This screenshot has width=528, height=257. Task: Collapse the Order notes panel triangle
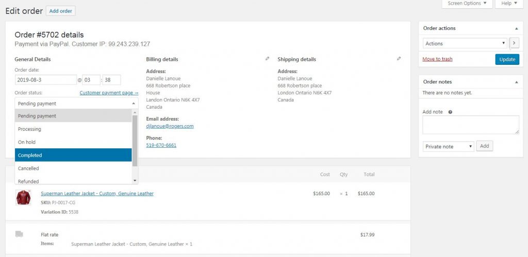pos(517,82)
